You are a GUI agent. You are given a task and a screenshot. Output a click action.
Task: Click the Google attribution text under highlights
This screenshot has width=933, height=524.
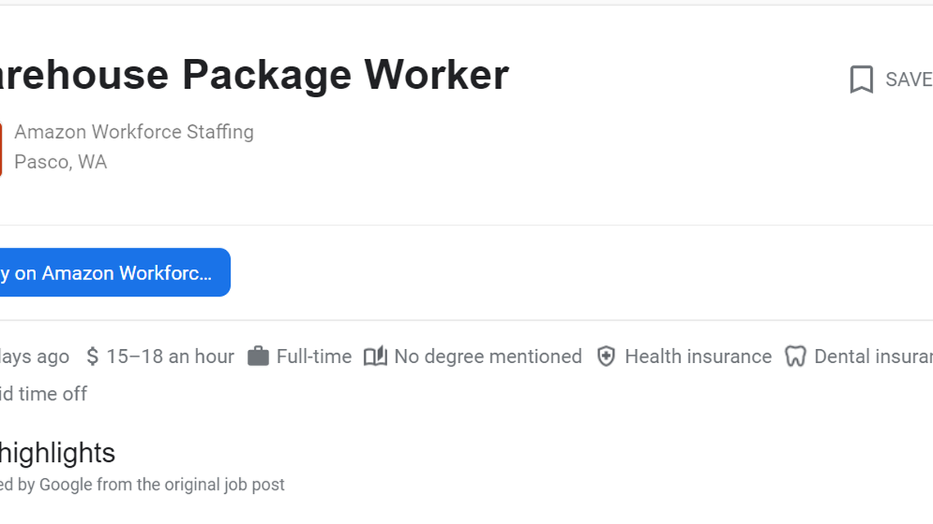coord(142,484)
